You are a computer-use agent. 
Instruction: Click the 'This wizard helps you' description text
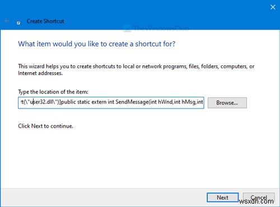click(x=136, y=70)
